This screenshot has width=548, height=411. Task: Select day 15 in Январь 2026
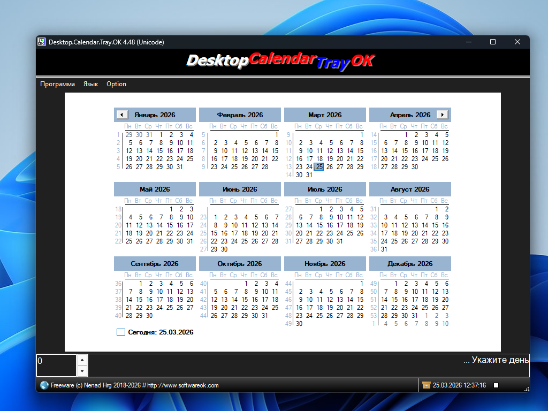pos(159,150)
